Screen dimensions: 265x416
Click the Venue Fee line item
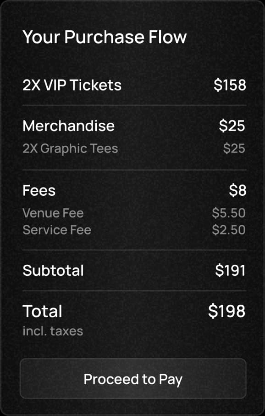pos(53,213)
